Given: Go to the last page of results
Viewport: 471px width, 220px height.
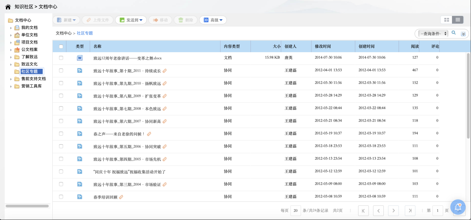Looking at the screenshot, I should (x=410, y=210).
